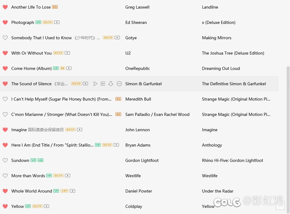290x214 pixels.
Task: Unlike the song Imagine
Action: (x=5, y=130)
